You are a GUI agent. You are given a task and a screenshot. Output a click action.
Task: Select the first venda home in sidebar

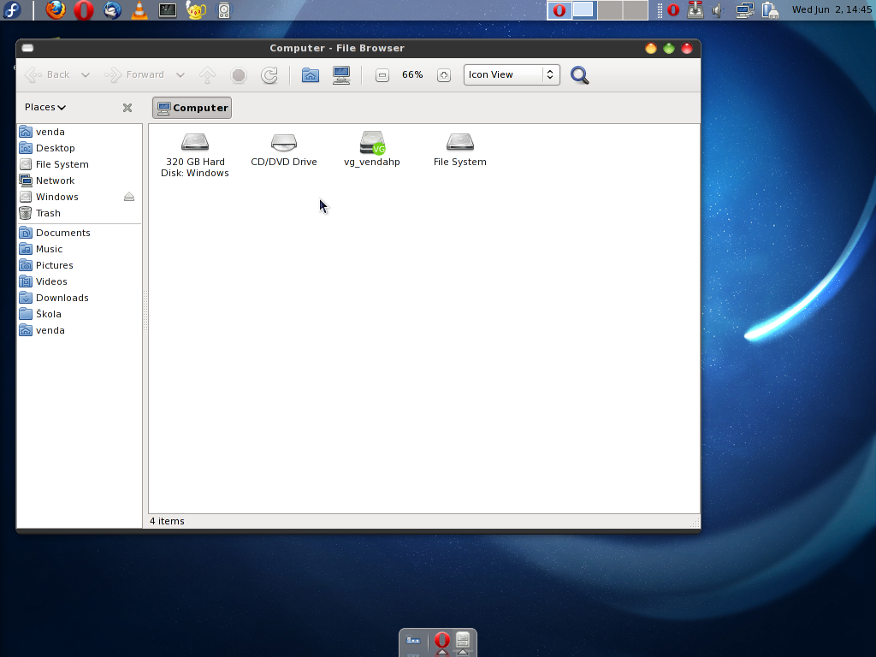pos(80,132)
